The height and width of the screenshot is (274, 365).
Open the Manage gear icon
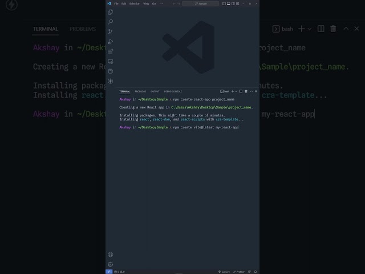tap(110, 264)
